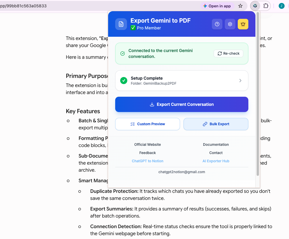
Task: Click the document logo icon in popup header
Action: (x=121, y=24)
